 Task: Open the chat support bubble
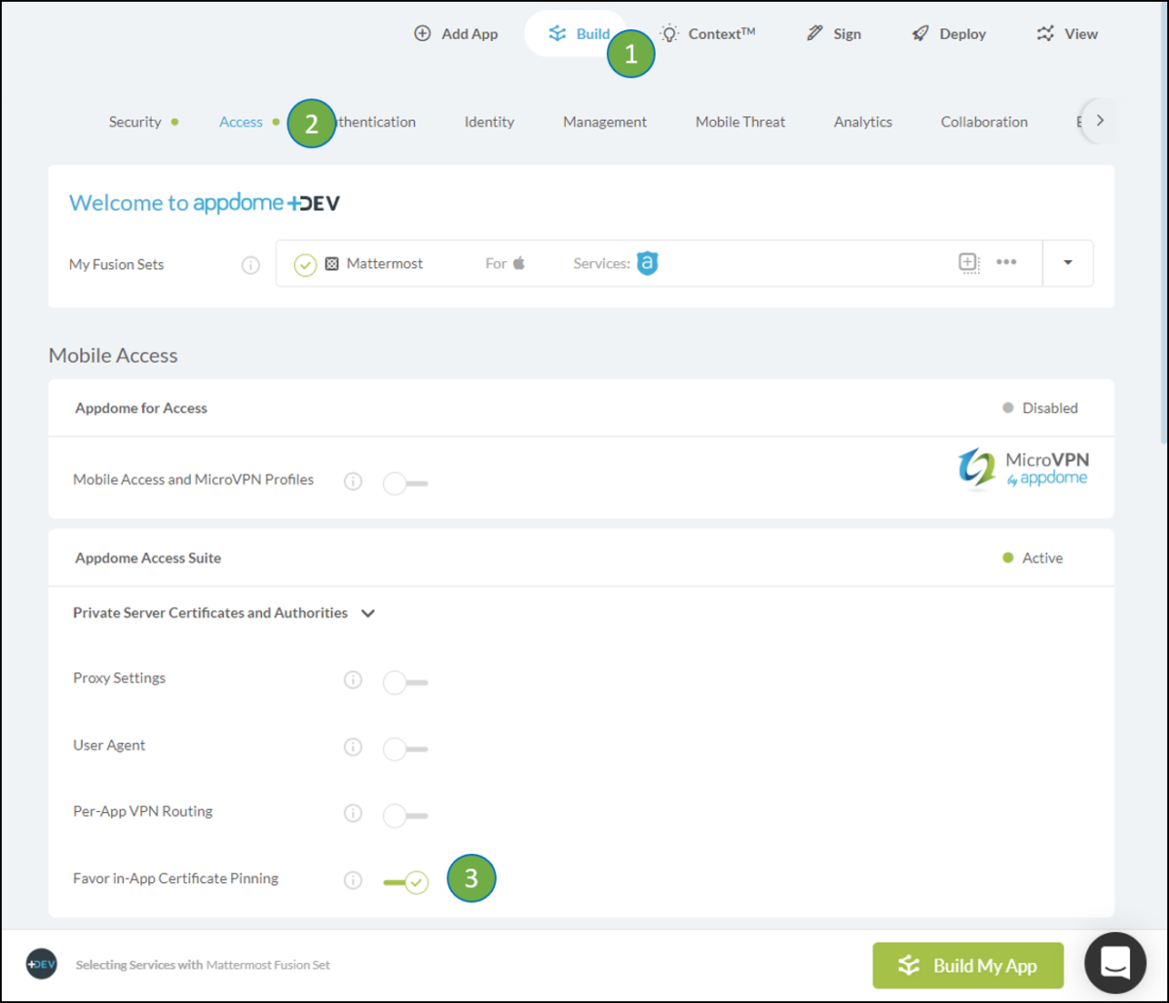(1114, 962)
